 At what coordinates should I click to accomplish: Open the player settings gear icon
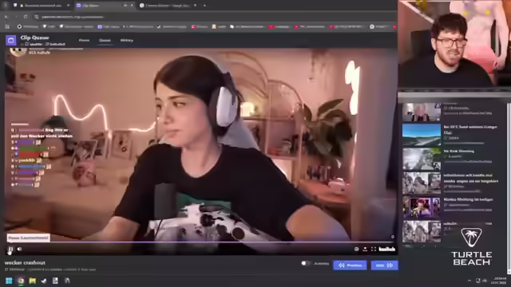pyautogui.click(x=357, y=250)
